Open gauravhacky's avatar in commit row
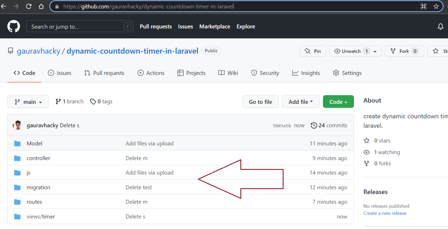The width and height of the screenshot is (448, 229). pos(17,125)
